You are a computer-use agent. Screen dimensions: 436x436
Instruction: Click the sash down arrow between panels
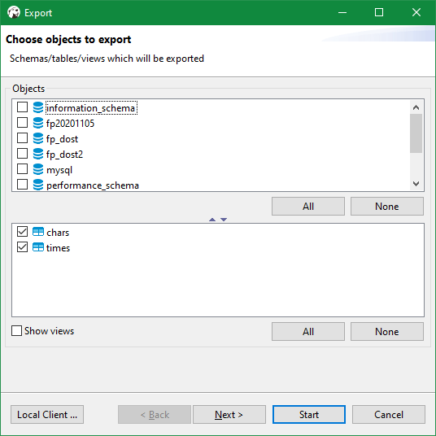224,220
